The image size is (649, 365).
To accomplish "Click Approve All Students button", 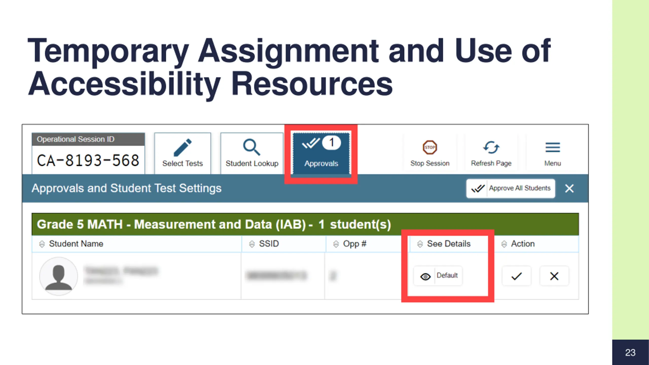I will (x=511, y=188).
